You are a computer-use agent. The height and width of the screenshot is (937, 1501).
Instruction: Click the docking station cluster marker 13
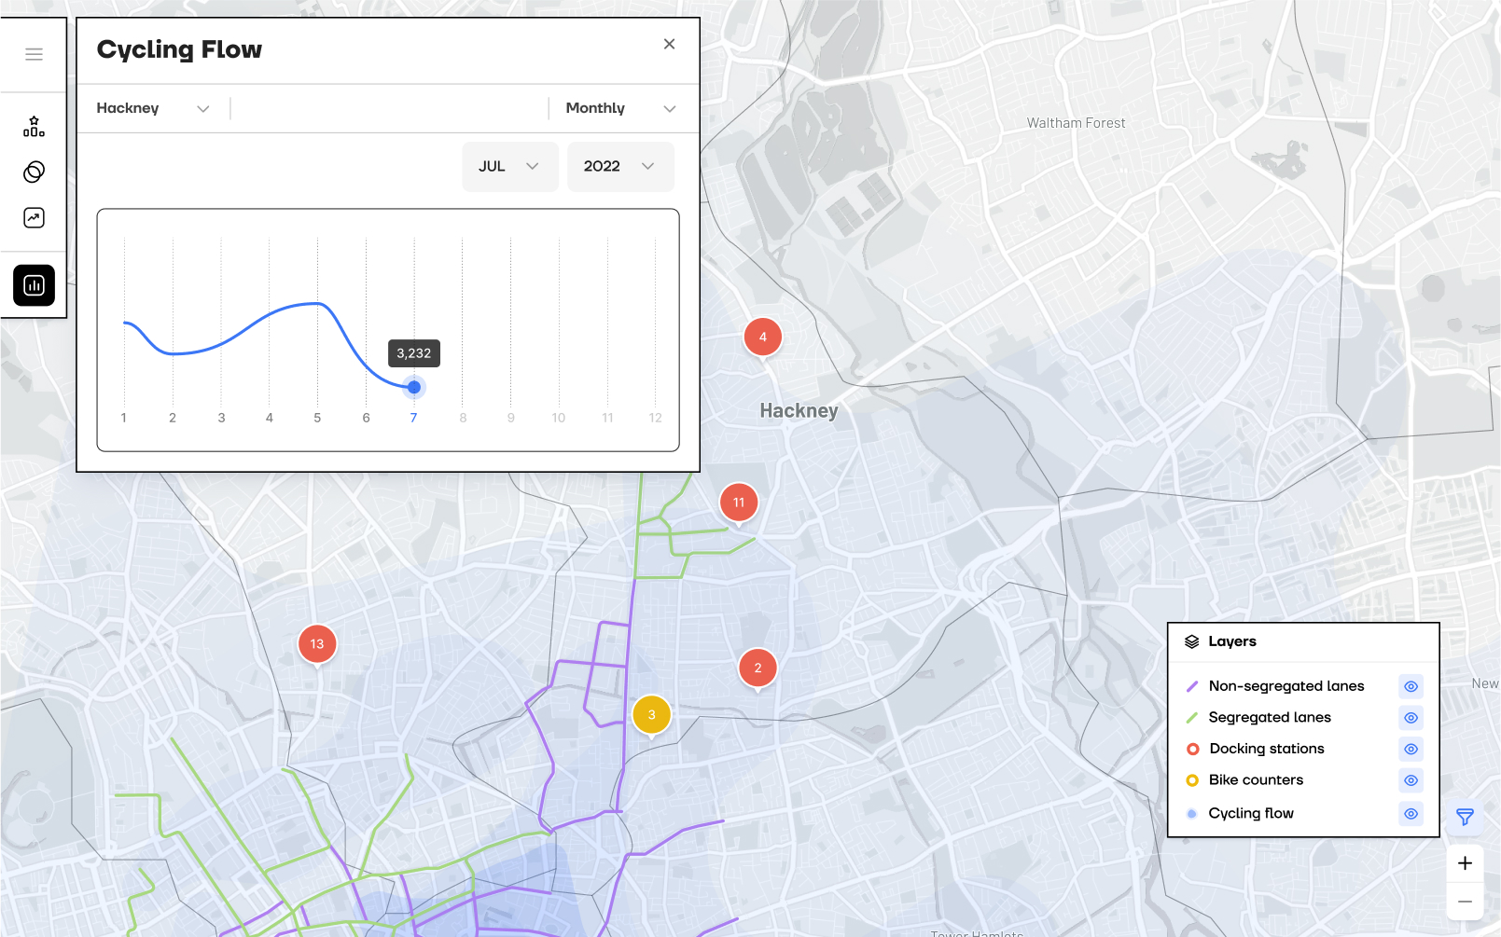pos(317,643)
